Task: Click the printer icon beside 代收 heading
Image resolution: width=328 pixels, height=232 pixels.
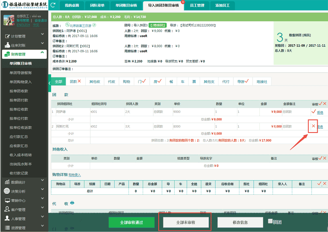Action: tap(72, 203)
